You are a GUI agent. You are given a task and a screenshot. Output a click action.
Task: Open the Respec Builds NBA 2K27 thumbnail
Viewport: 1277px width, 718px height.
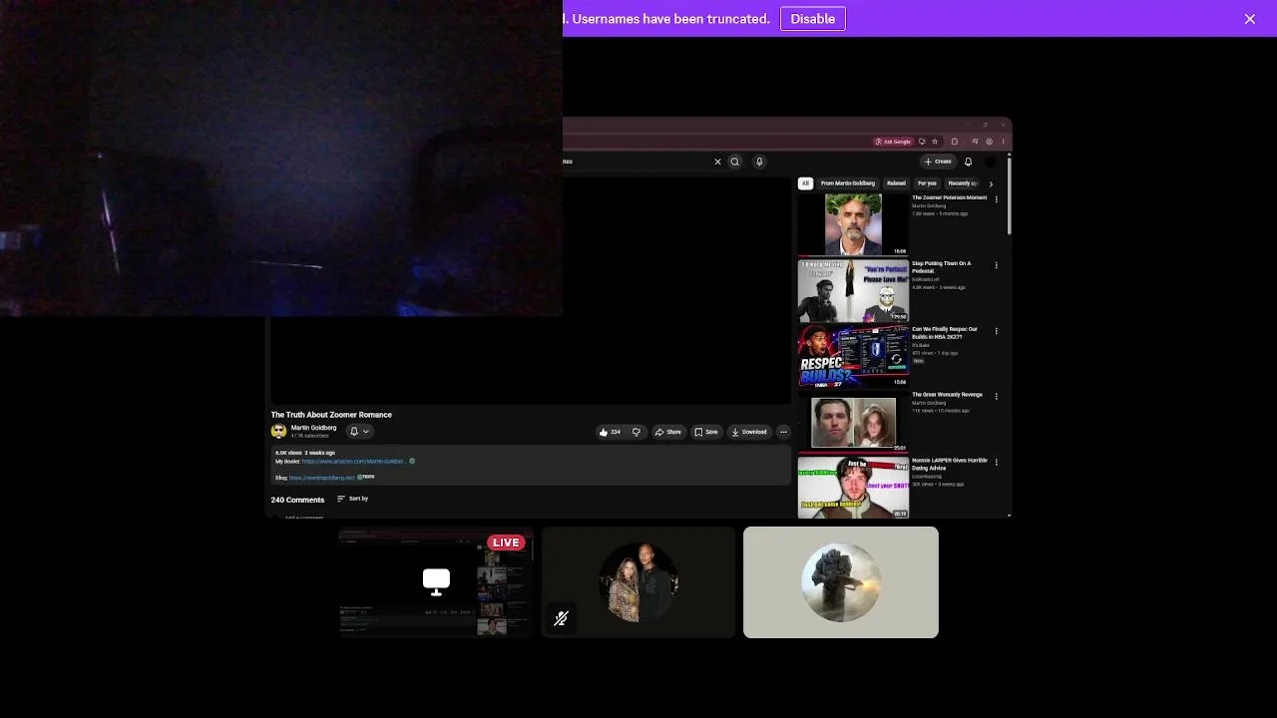click(x=853, y=356)
